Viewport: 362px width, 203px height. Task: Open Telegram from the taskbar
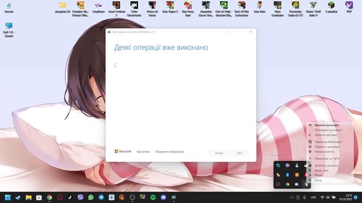101,197
